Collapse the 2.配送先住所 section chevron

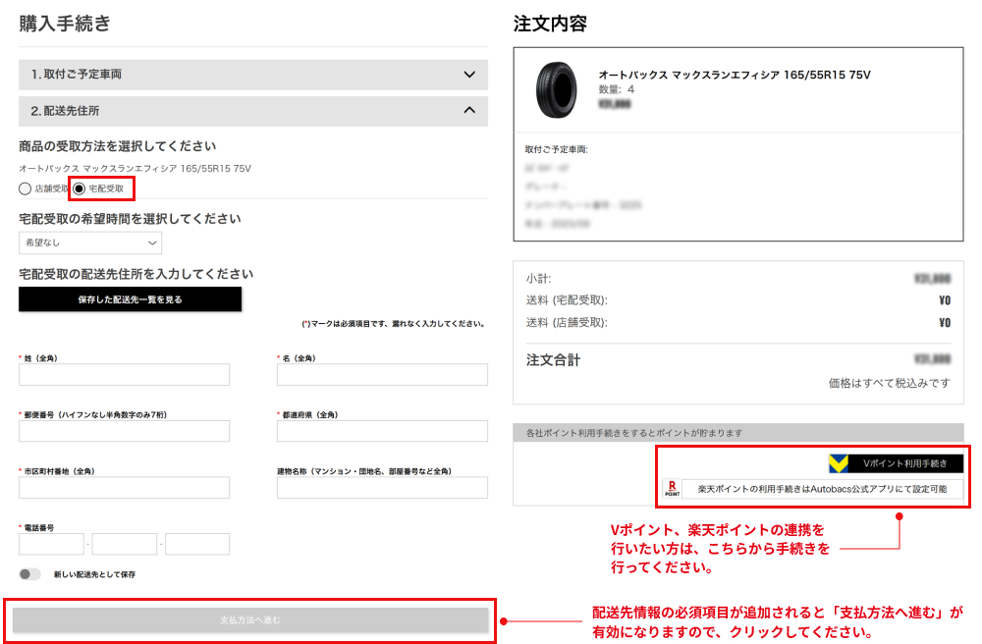click(x=469, y=111)
